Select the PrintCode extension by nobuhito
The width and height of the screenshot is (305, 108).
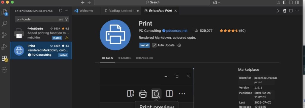click(41, 33)
